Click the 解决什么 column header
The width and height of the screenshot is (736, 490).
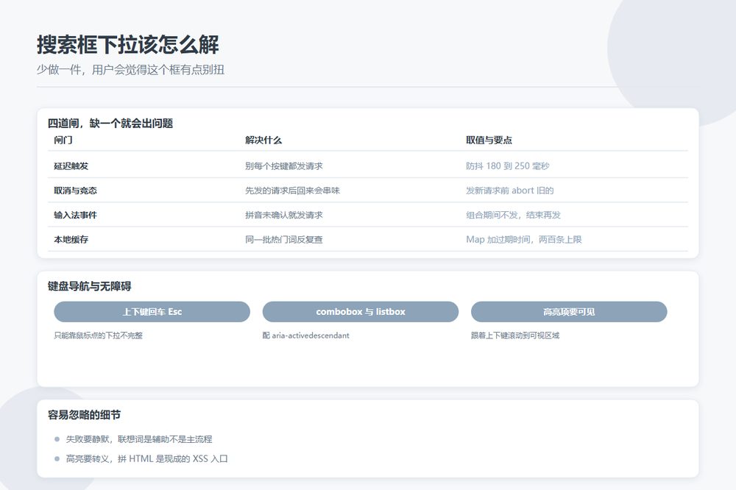click(263, 140)
